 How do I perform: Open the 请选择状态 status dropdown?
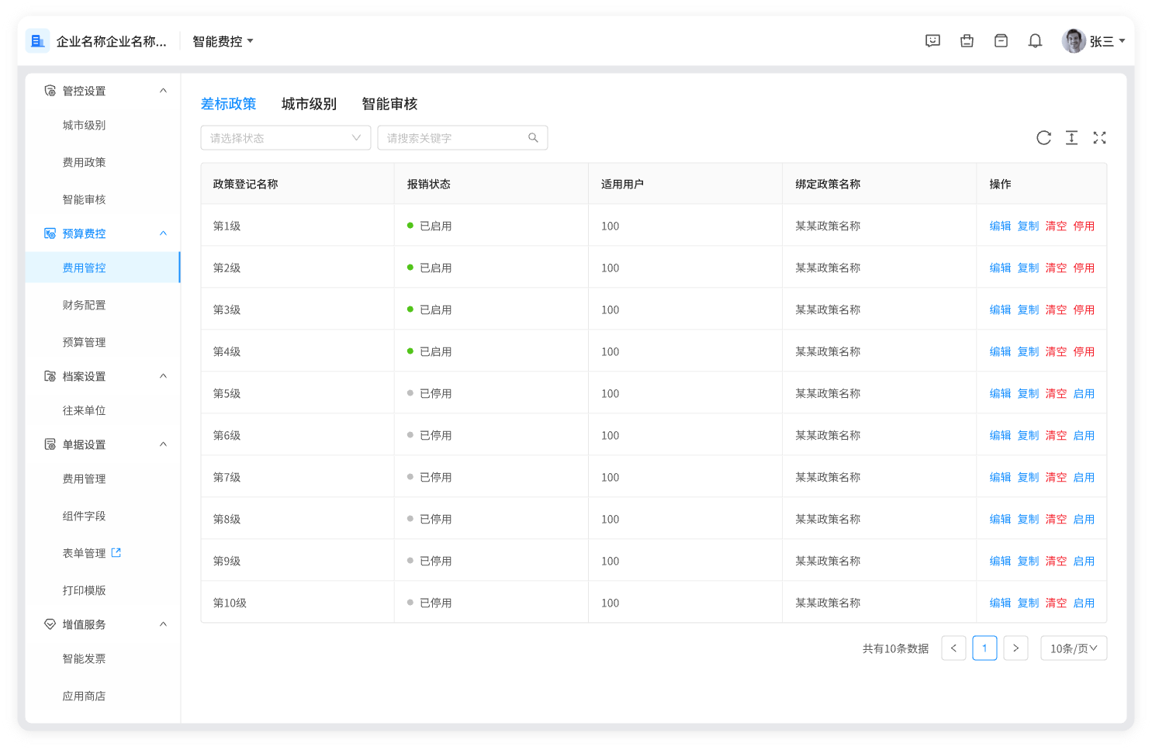285,138
